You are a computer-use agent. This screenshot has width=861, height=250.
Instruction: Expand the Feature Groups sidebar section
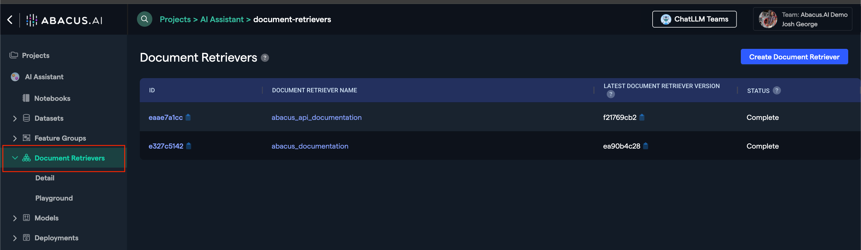tap(15, 138)
